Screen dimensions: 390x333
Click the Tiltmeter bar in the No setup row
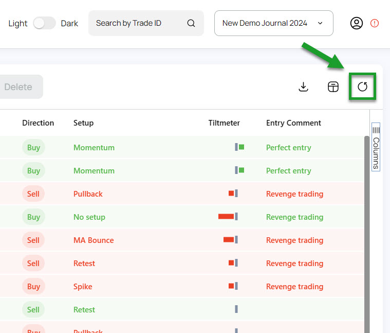point(228,217)
